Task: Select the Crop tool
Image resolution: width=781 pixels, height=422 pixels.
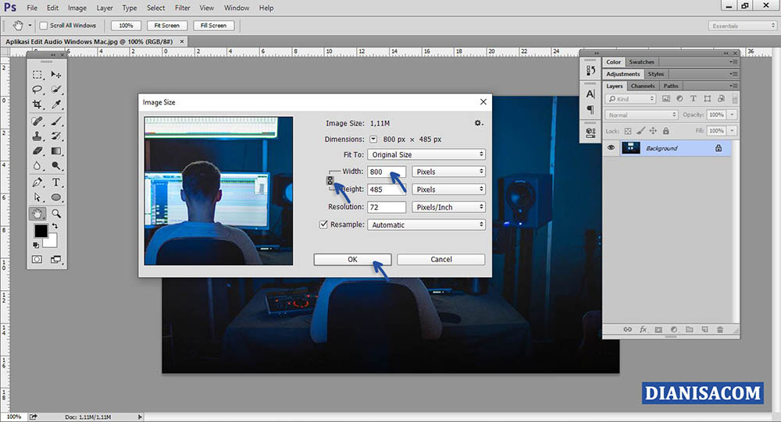Action: (37, 105)
